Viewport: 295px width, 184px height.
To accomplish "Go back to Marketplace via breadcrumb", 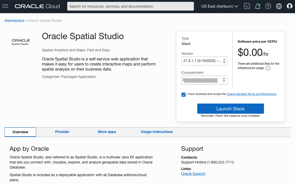I will (x=14, y=20).
